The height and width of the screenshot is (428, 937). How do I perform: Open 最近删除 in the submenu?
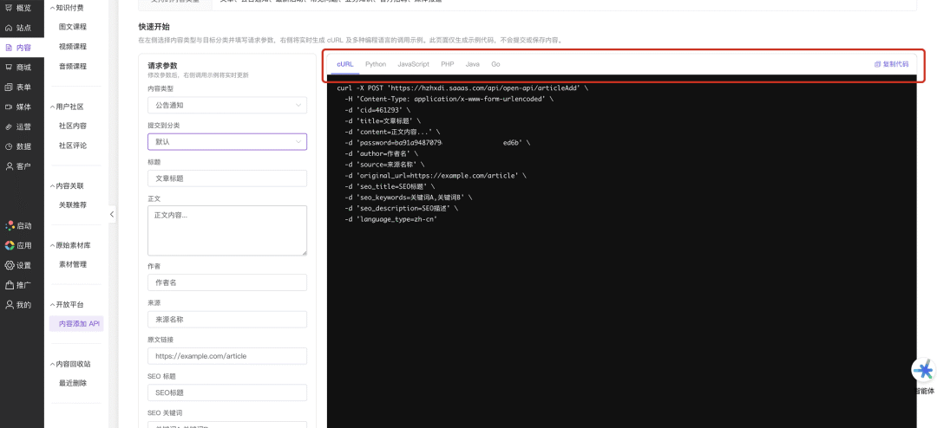tap(73, 383)
